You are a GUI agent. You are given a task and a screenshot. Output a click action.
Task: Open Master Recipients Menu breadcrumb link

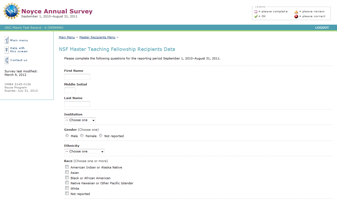coord(97,37)
